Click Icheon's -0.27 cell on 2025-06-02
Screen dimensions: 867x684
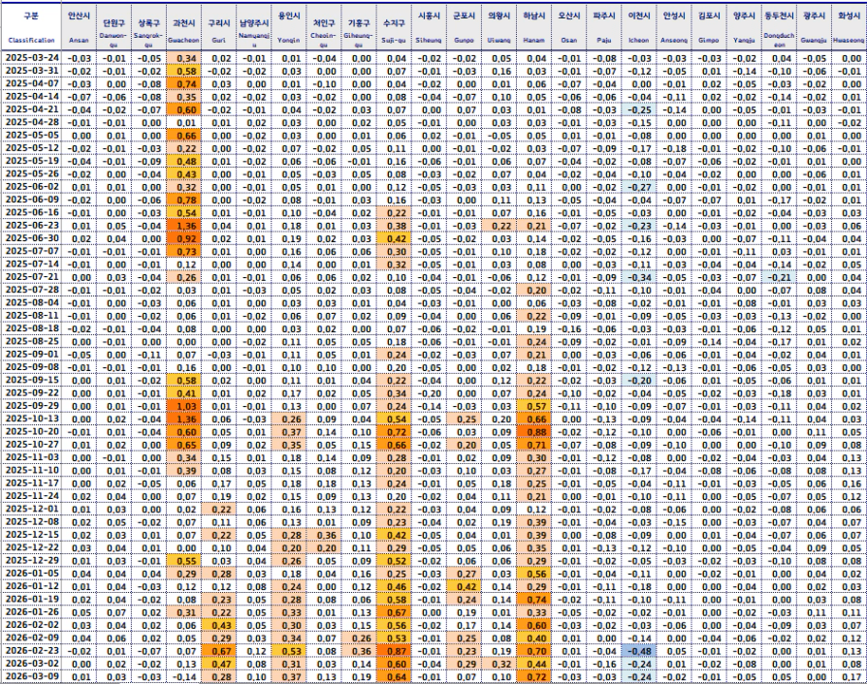[639, 187]
